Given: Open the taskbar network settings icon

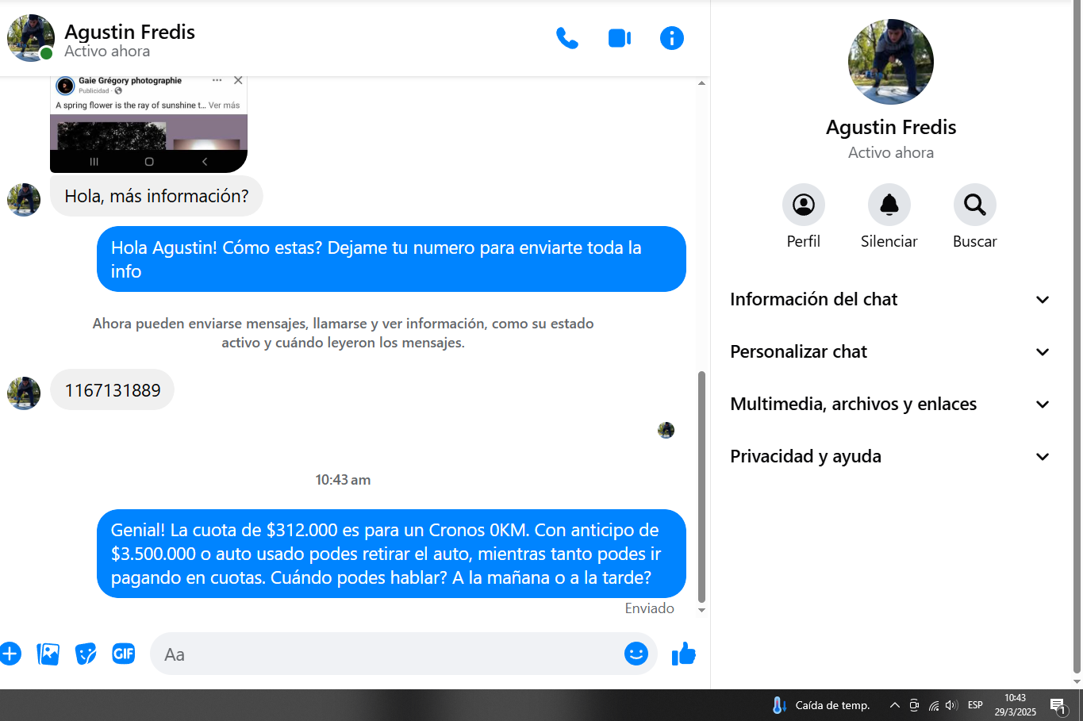Looking at the screenshot, I should coord(934,705).
